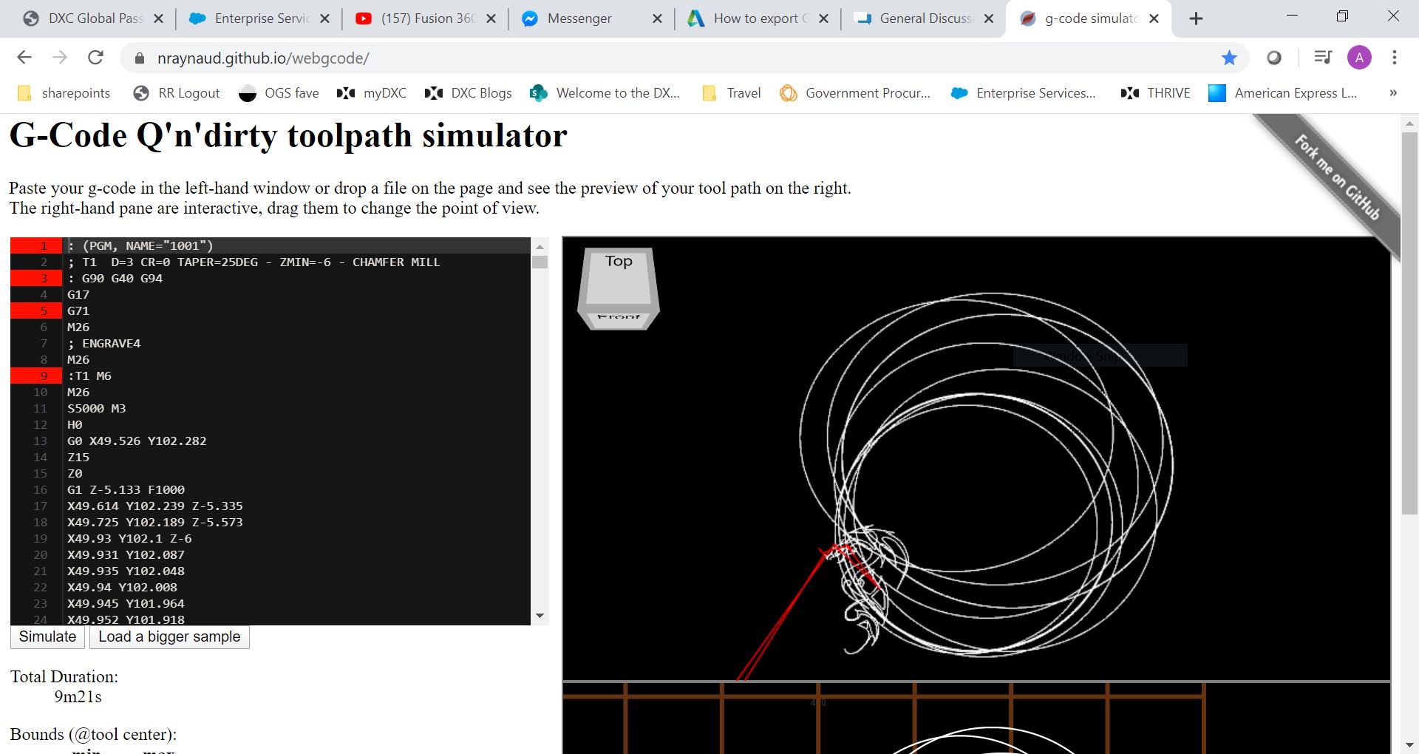Click the Simulate button
This screenshot has width=1419, height=754.
(x=47, y=637)
